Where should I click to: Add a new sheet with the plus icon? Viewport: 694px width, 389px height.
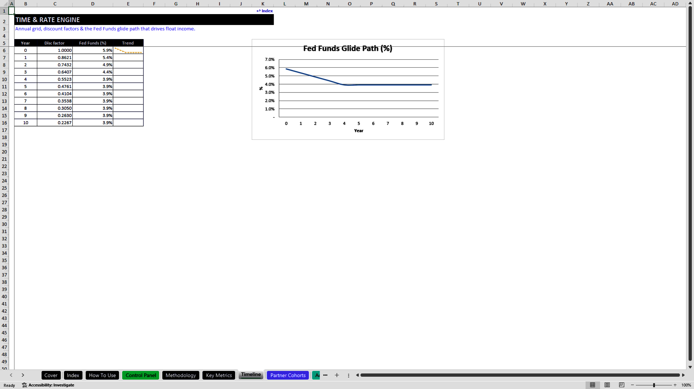pyautogui.click(x=337, y=375)
